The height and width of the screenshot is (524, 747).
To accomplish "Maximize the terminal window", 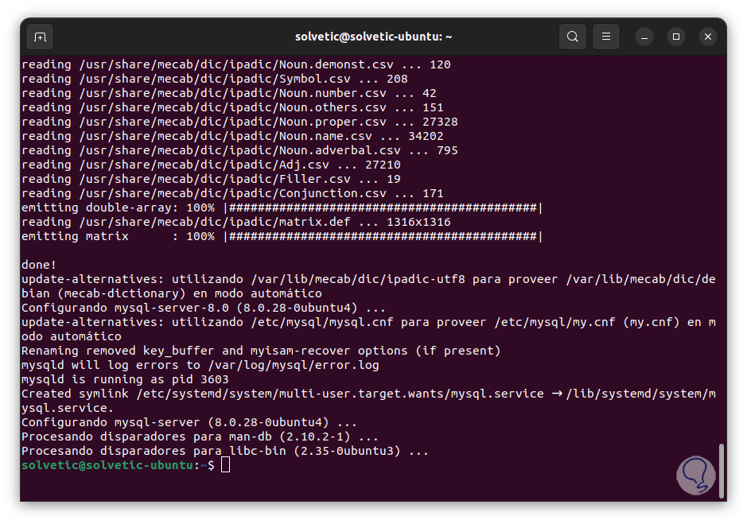I will [676, 37].
